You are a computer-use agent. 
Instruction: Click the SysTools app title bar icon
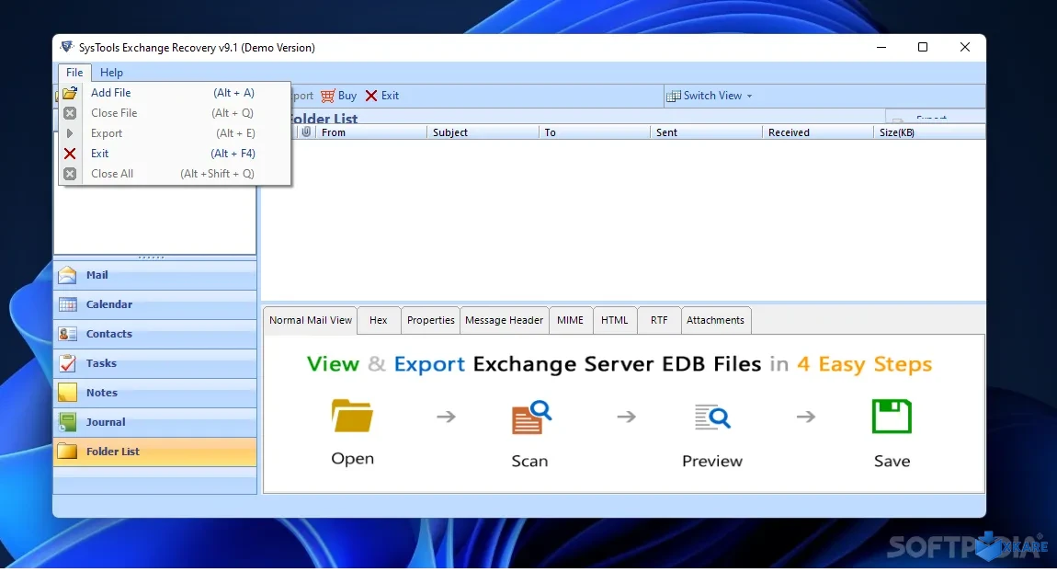66,47
